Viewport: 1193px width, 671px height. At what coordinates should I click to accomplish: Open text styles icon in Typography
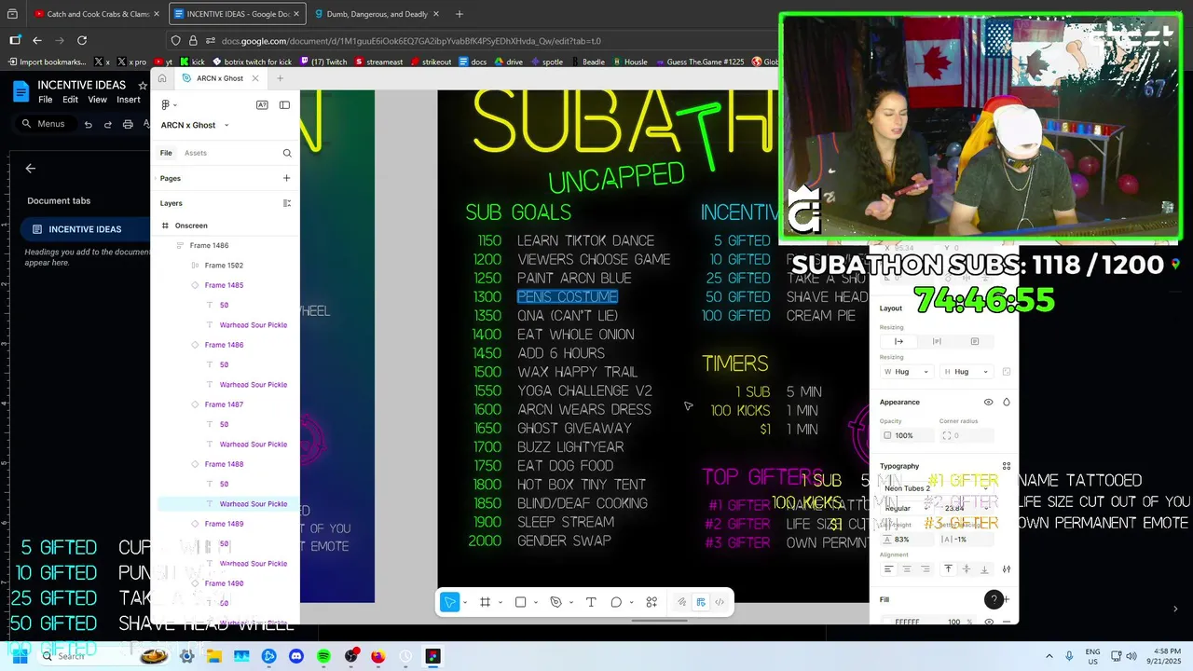1006,466
